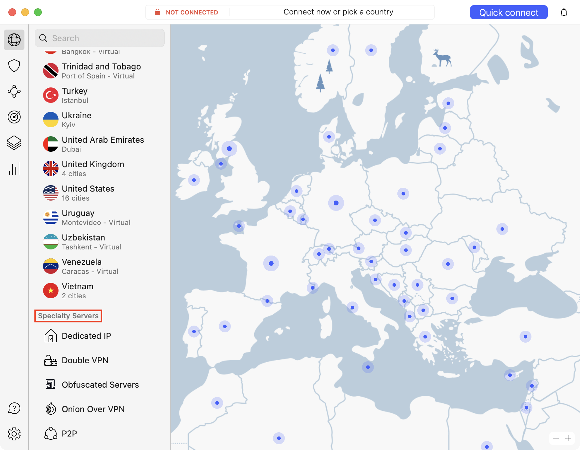Click the Trinidad and Tobago flag

click(x=51, y=71)
